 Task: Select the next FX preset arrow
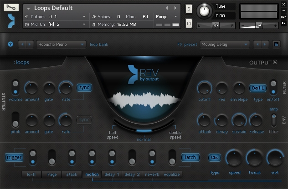pyautogui.click(x=265, y=45)
